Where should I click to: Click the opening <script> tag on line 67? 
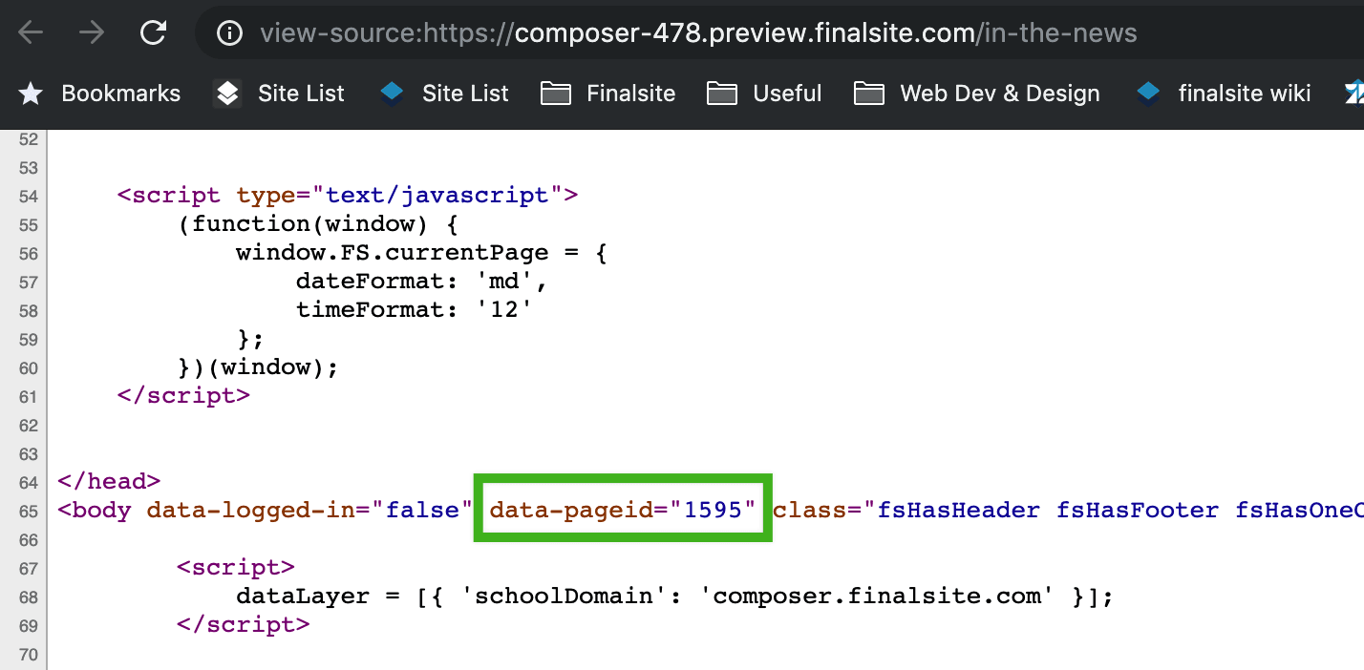pyautogui.click(x=236, y=567)
